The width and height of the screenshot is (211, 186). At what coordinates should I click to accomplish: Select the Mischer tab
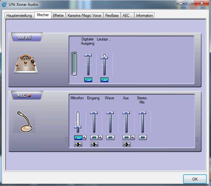point(43,15)
